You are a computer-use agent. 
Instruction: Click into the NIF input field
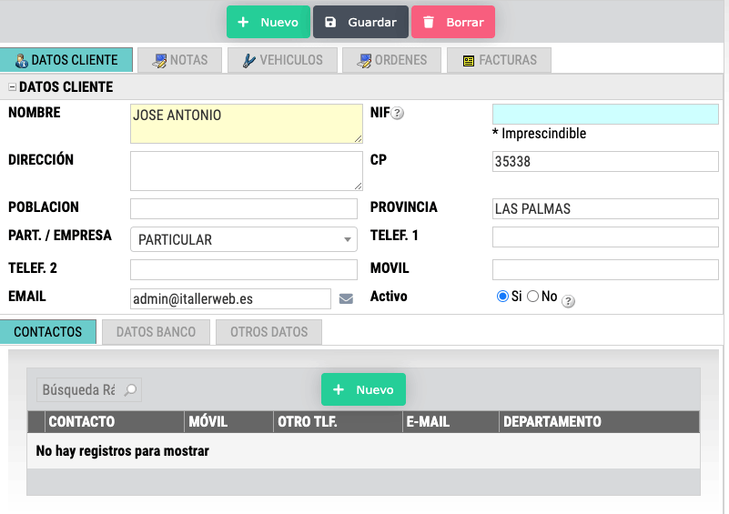click(604, 114)
